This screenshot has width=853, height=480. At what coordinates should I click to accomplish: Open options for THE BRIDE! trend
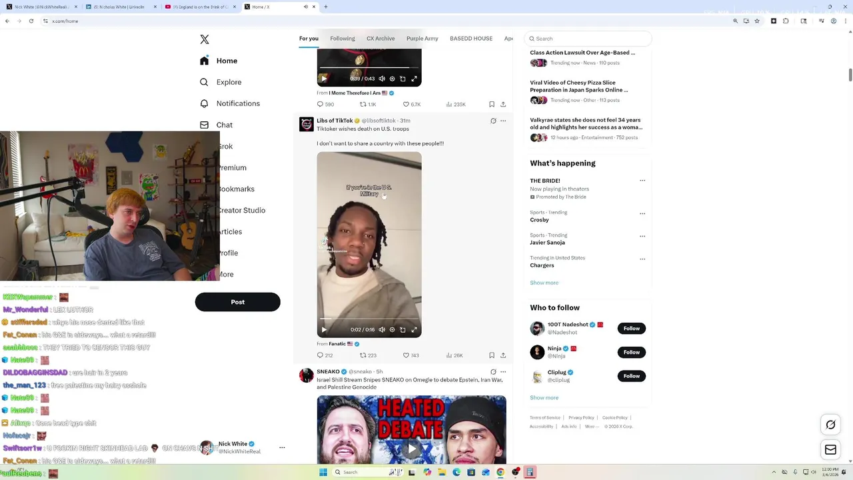click(642, 181)
